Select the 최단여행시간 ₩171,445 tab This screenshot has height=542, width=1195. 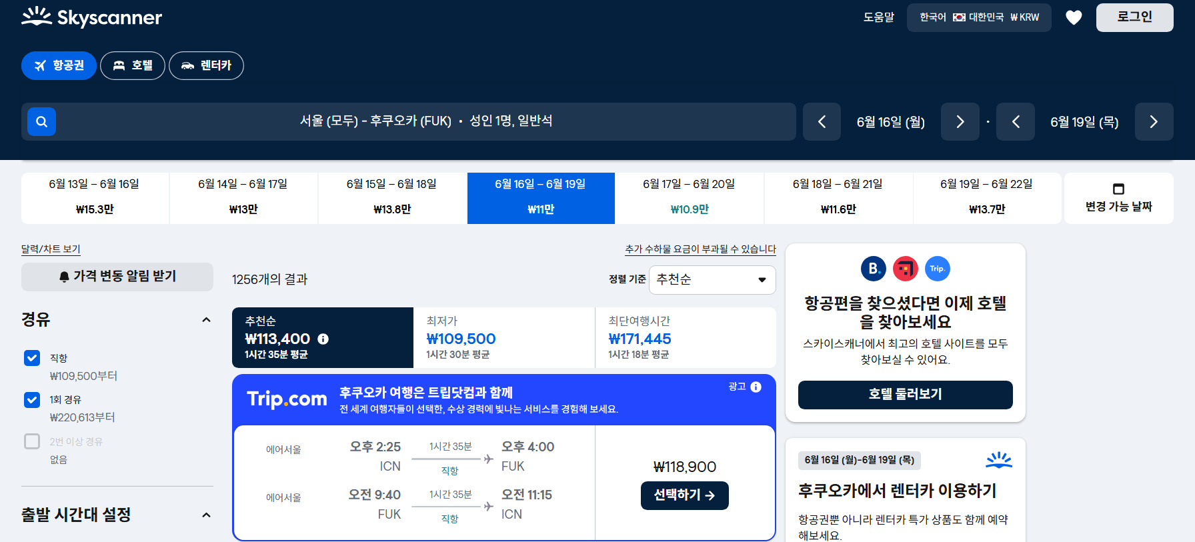pos(686,337)
